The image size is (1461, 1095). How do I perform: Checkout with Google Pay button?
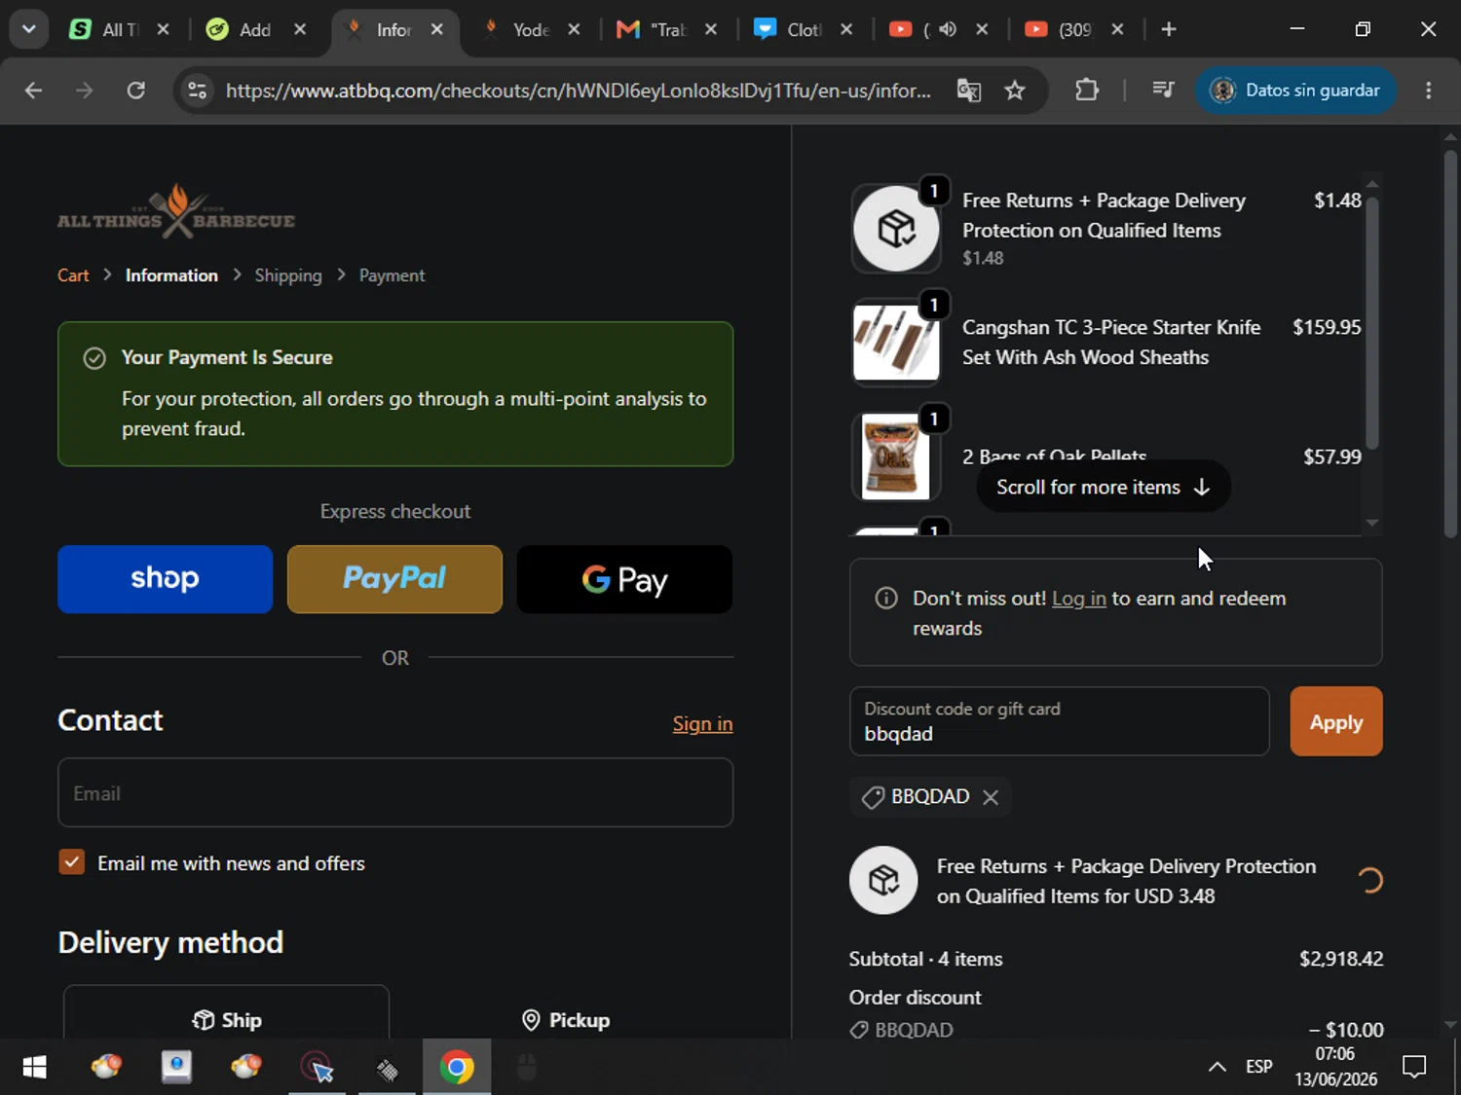click(624, 579)
